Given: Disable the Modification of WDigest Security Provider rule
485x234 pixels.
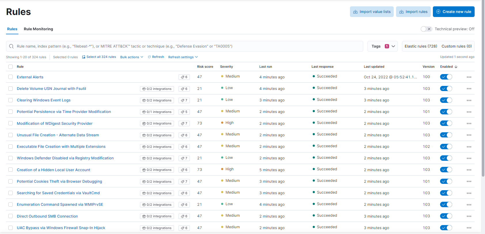Looking at the screenshot, I should (446, 123).
